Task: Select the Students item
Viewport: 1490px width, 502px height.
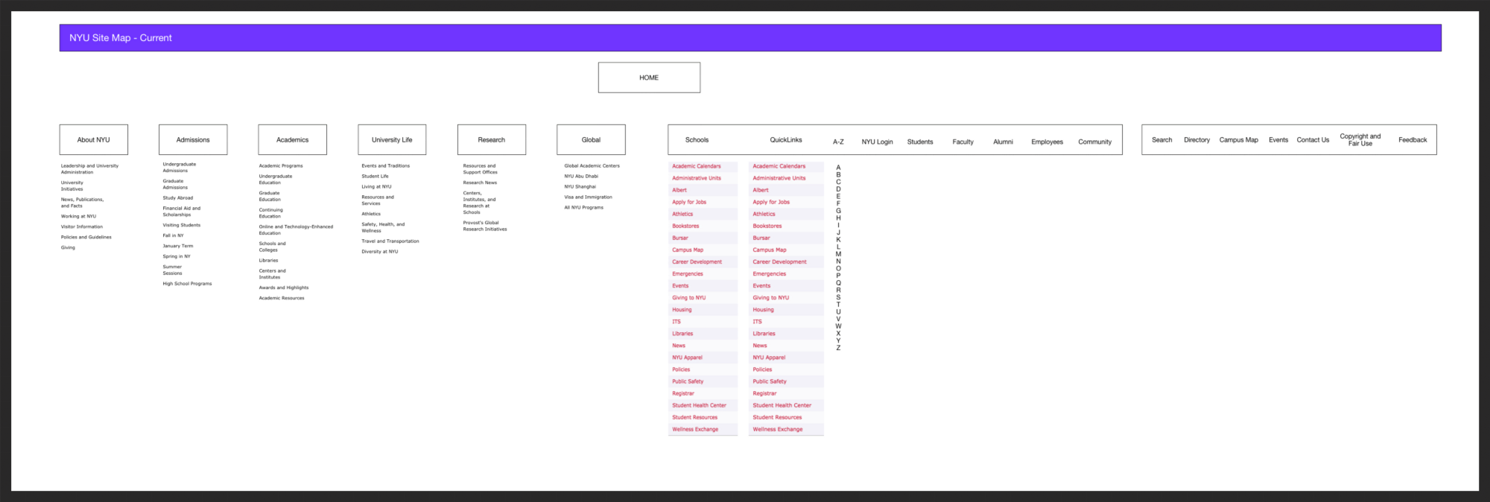Action: tap(920, 142)
